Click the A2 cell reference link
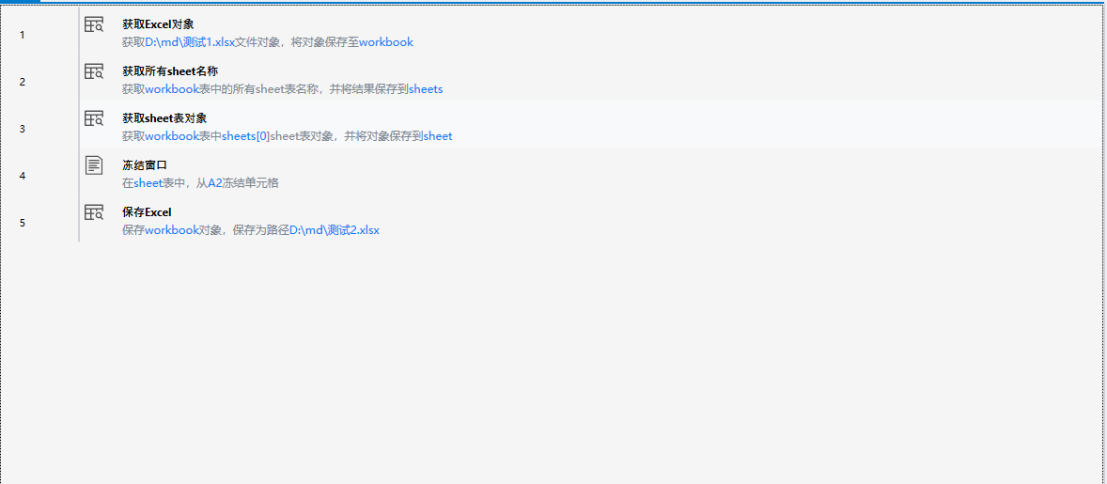The image size is (1107, 484). click(214, 183)
